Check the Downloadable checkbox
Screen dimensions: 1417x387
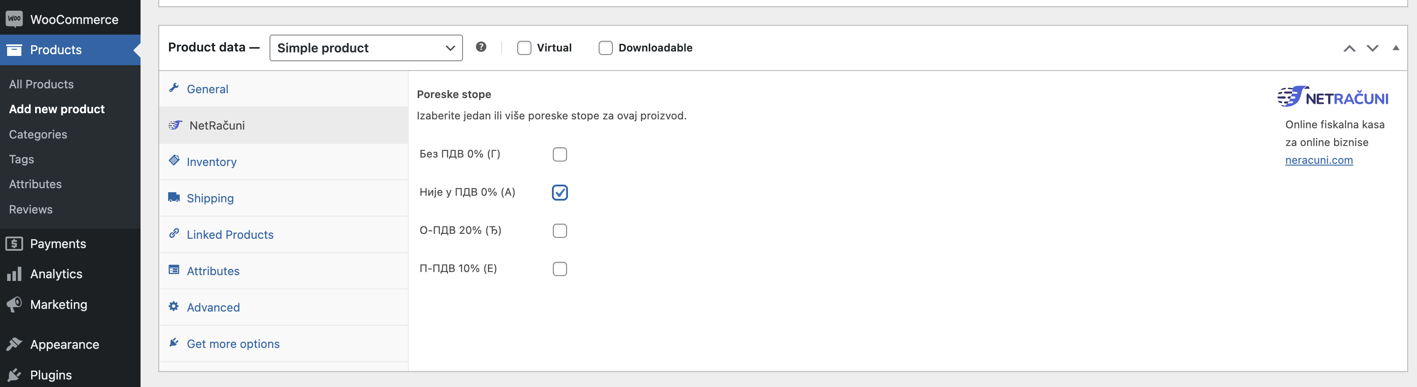[605, 48]
